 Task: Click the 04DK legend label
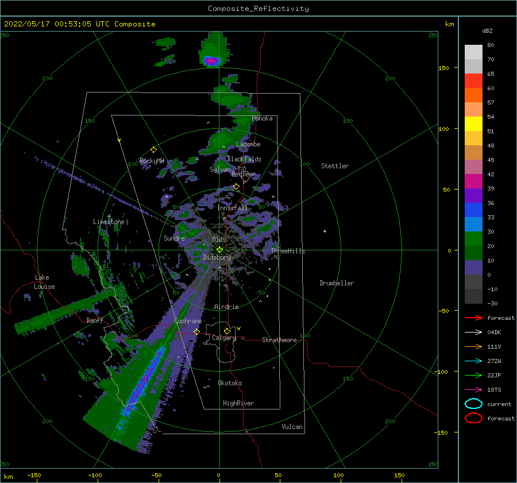click(494, 333)
